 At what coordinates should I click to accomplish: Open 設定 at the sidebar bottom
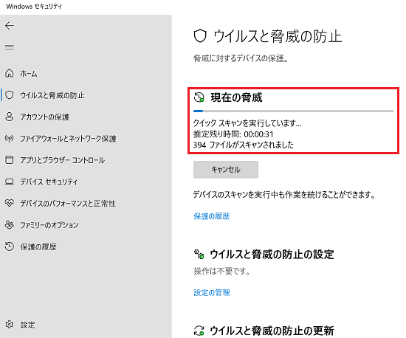click(27, 325)
